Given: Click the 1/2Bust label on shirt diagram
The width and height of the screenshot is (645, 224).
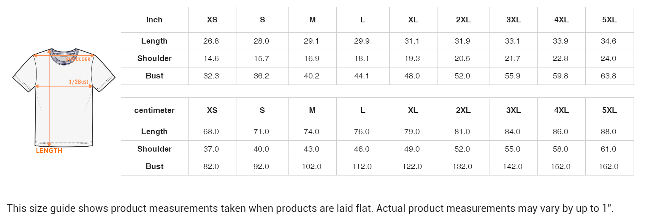Looking at the screenshot, I should pyautogui.click(x=78, y=82).
